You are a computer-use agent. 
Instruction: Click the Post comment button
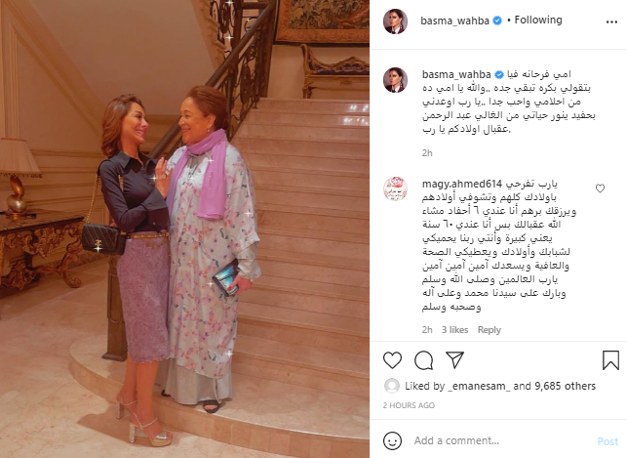(607, 441)
